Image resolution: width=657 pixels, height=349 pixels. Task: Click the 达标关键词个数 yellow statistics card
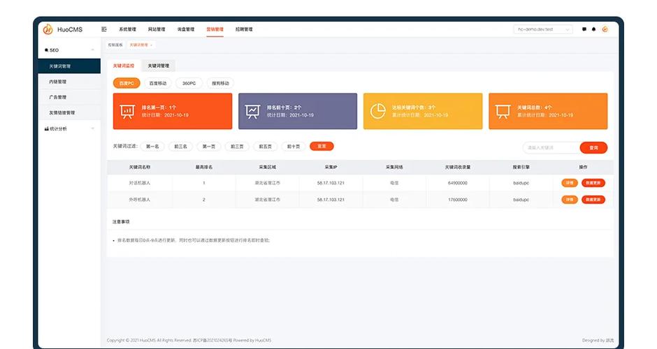[423, 111]
